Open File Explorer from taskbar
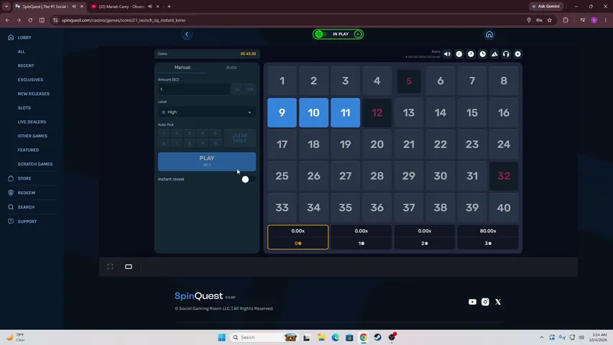The width and height of the screenshot is (613, 345). 321,337
